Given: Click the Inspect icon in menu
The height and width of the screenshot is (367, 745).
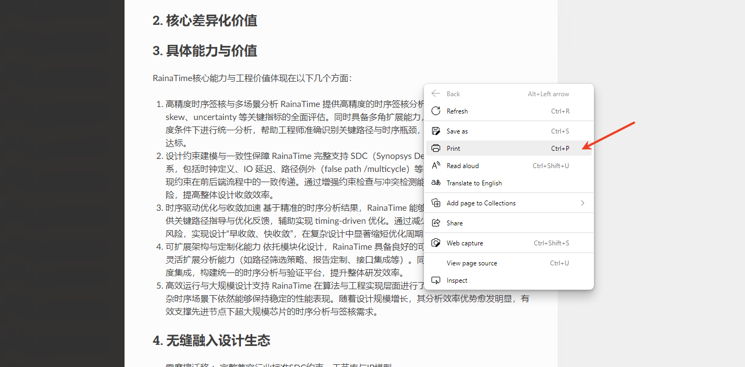Looking at the screenshot, I should click(x=436, y=281).
